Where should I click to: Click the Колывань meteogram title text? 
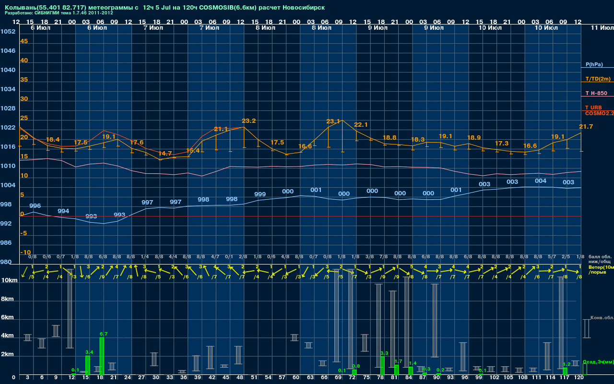(x=165, y=8)
